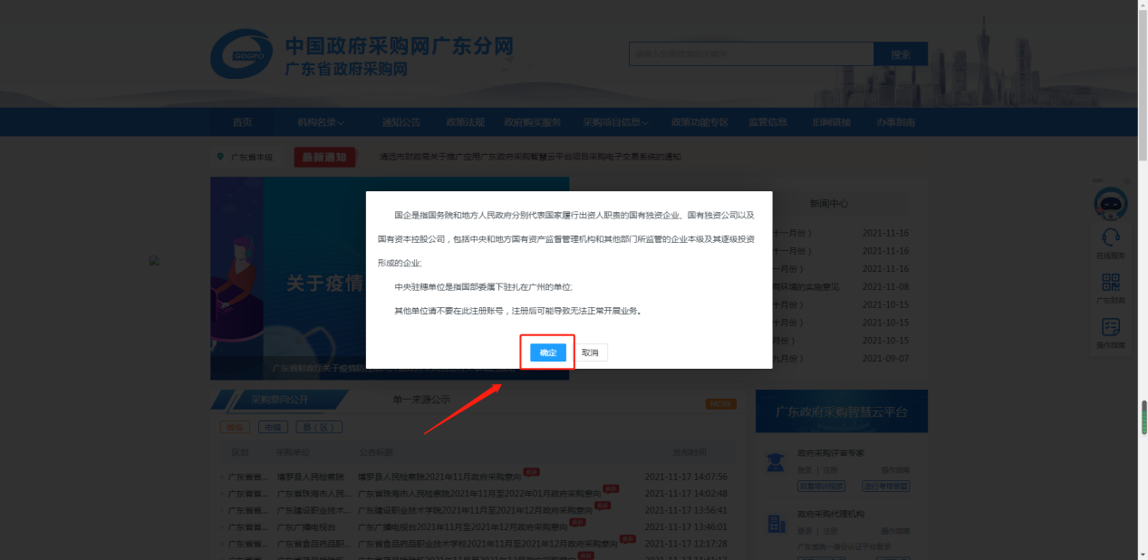
Task: Click the page vertical scrollbar thumb
Action: point(1143,419)
